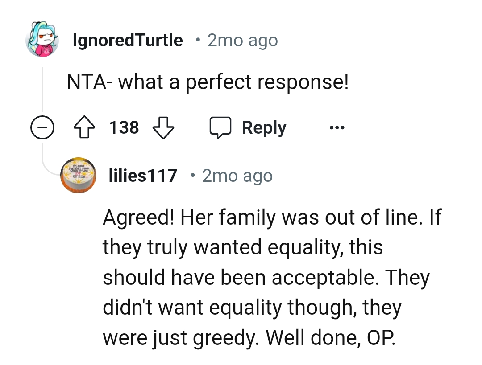
Task: Open lilies117's cake avatar
Action: [x=79, y=175]
